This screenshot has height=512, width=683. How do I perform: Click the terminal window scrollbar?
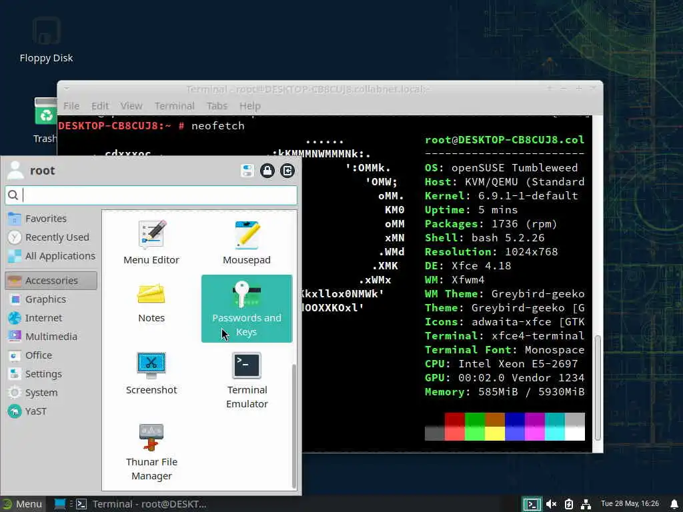pos(598,387)
